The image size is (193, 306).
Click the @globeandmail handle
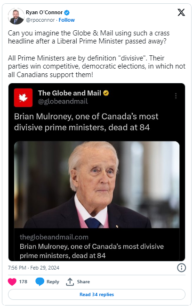click(x=63, y=102)
